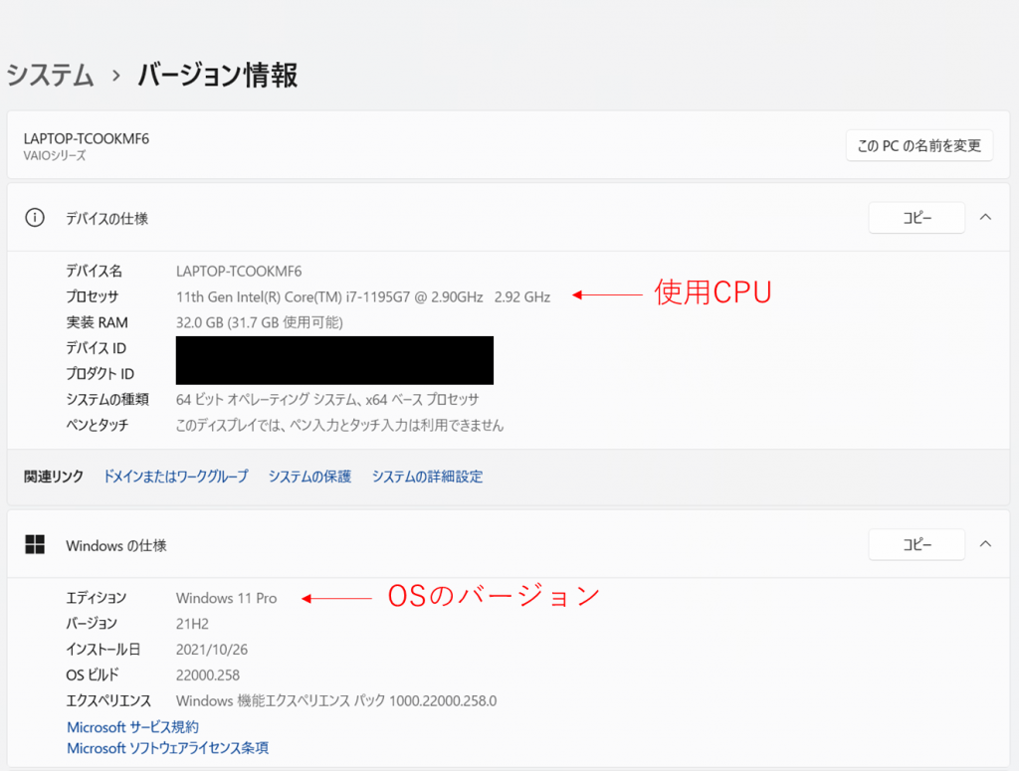Copy the device specifications with コピー
The height and width of the screenshot is (771, 1019).
(917, 218)
